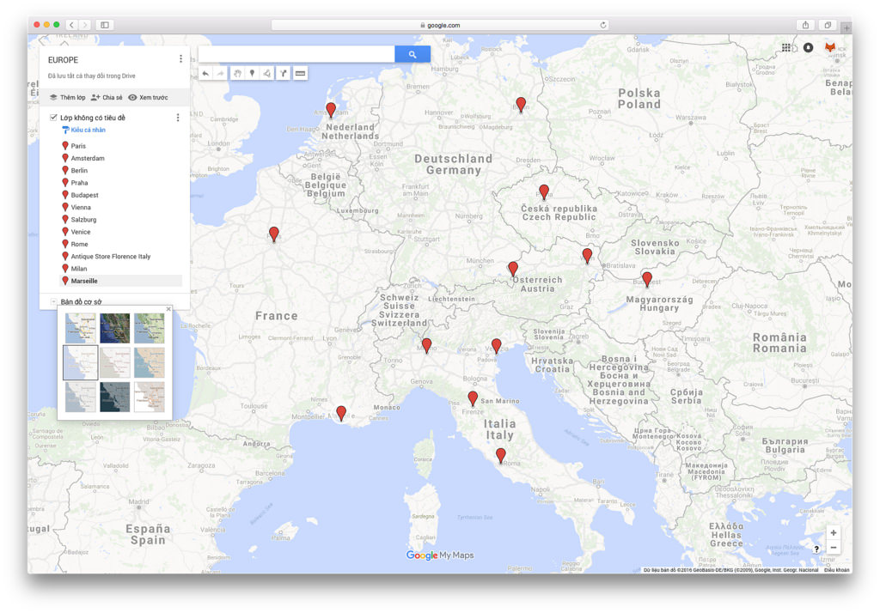Image resolution: width=880 pixels, height=613 pixels.
Task: Click Chia sẻ share button
Action: (107, 97)
